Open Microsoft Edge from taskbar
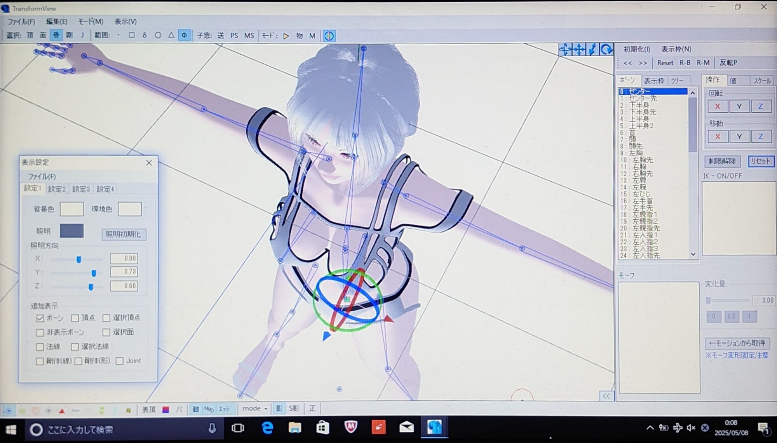This screenshot has height=443, width=777. coord(267,428)
